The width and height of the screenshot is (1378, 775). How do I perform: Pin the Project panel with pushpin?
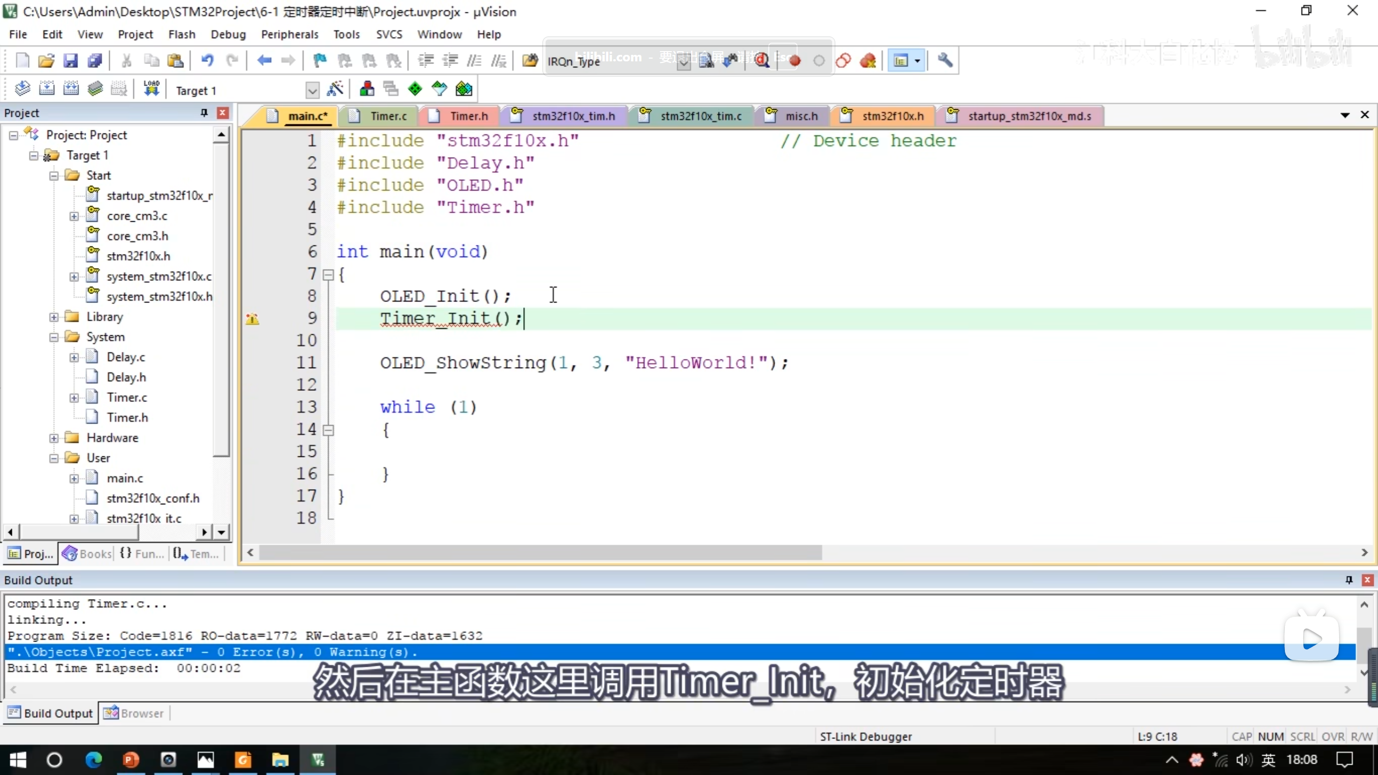click(204, 112)
